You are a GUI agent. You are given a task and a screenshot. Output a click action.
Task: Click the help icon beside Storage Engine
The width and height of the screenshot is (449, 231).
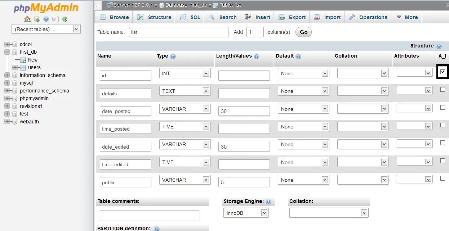[x=268, y=202]
